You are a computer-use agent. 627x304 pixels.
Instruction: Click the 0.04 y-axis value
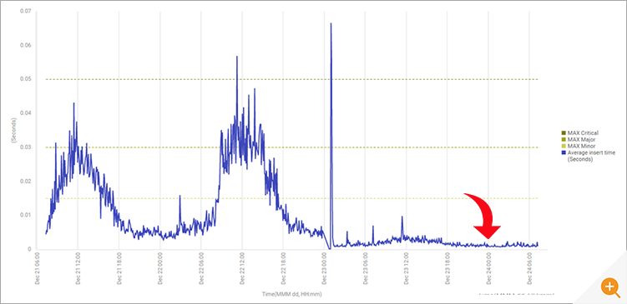point(26,113)
